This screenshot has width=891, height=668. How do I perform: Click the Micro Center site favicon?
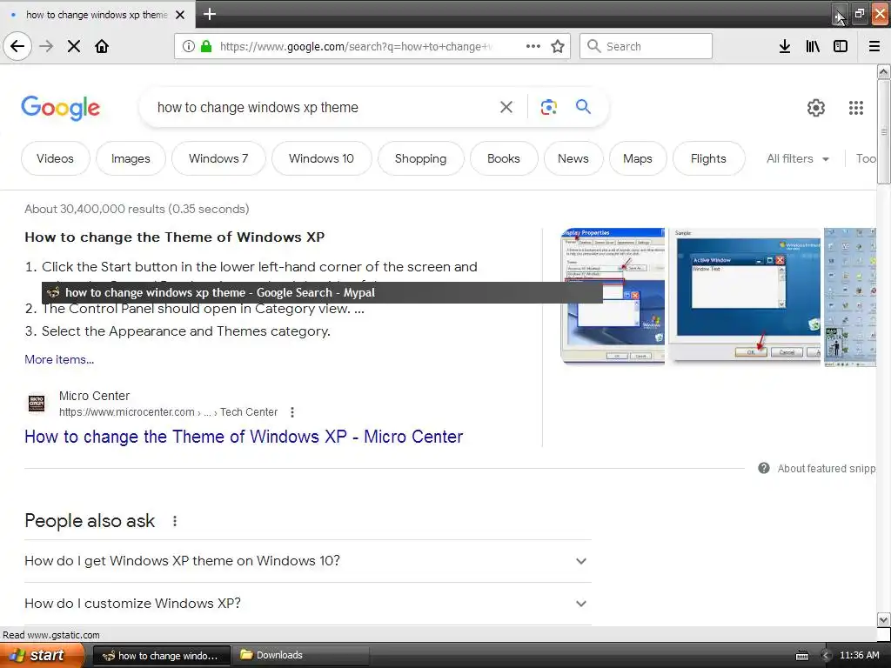click(37, 404)
